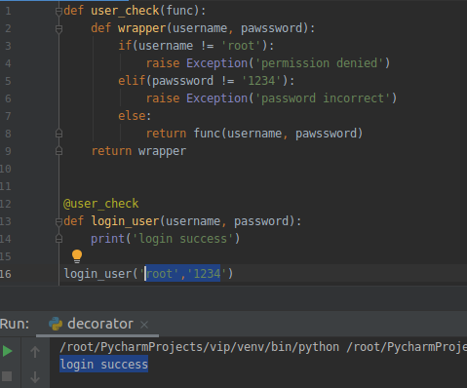
Task: Click the down arrow in the Run panel
Action: pos(35,377)
